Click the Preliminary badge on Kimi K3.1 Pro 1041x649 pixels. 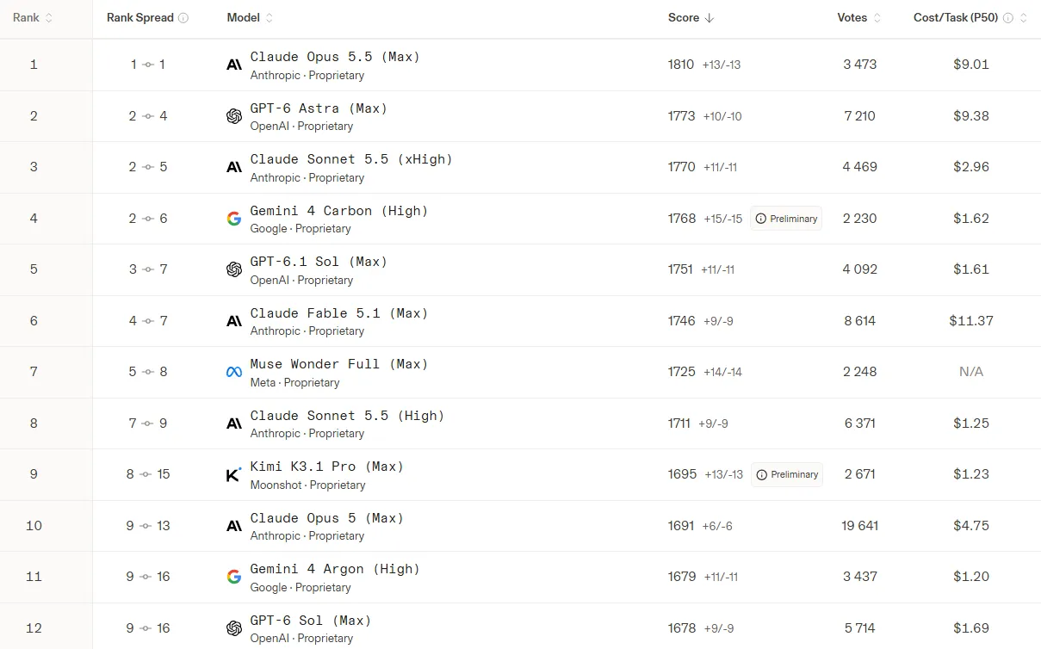coord(786,474)
